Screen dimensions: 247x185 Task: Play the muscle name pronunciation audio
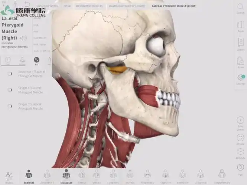click(23, 38)
